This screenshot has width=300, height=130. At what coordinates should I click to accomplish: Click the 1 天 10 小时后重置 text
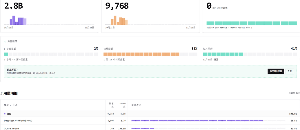click(x=114, y=60)
